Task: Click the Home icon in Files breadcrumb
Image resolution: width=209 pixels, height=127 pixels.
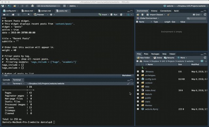Action: (x=141, y=61)
